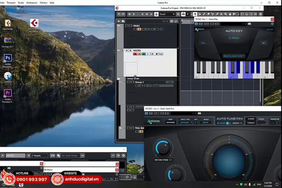Select the Split scissors tool
The height and width of the screenshot is (188, 282).
tap(213, 14)
